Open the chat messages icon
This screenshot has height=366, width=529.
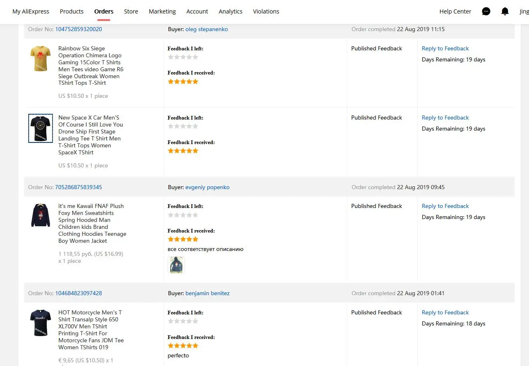pos(486,11)
